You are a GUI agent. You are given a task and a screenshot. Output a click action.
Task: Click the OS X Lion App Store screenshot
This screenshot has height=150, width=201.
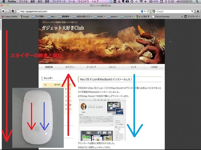102,120
